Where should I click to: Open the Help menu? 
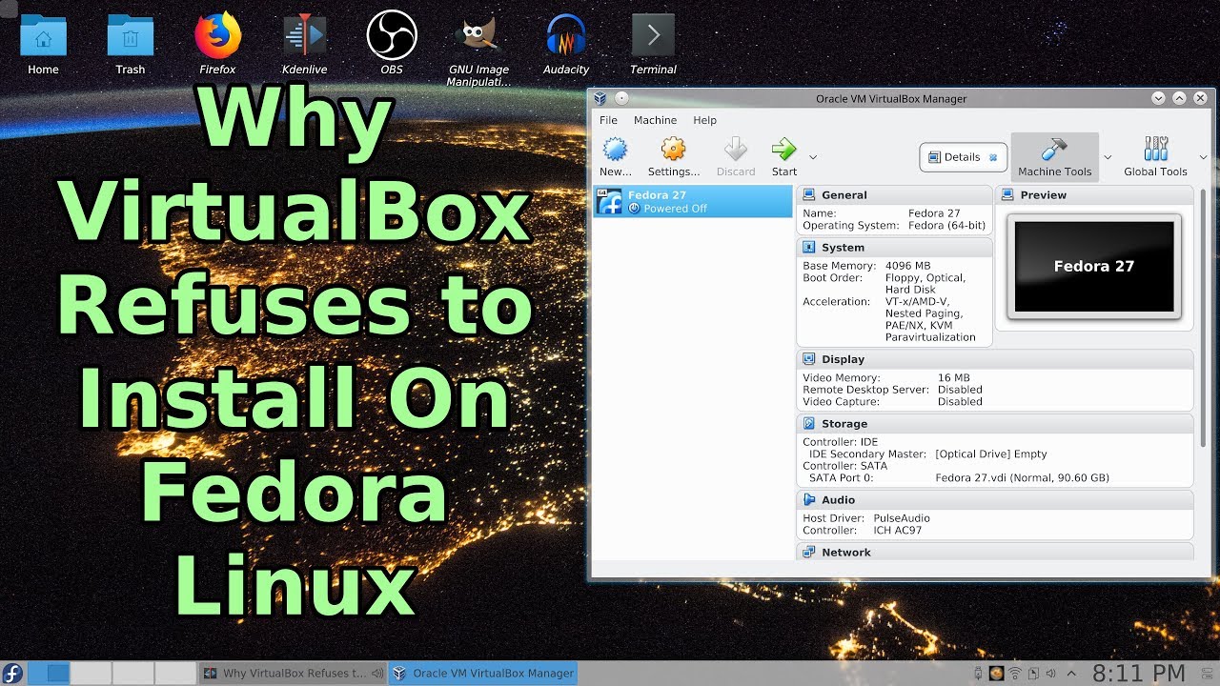(x=704, y=120)
